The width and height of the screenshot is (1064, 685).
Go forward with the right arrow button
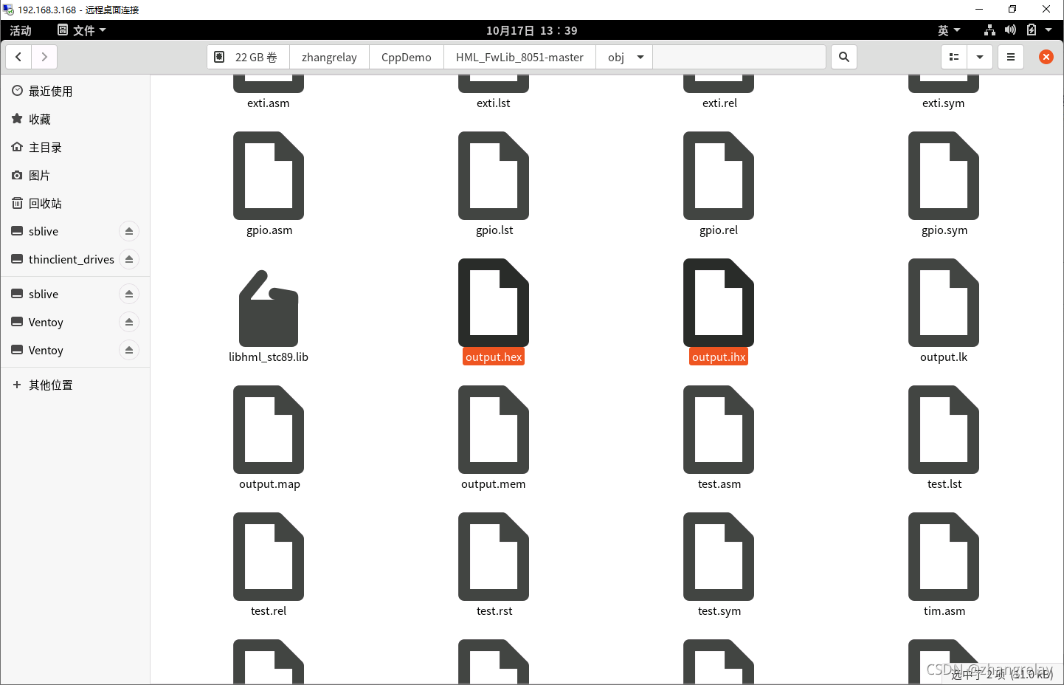44,57
